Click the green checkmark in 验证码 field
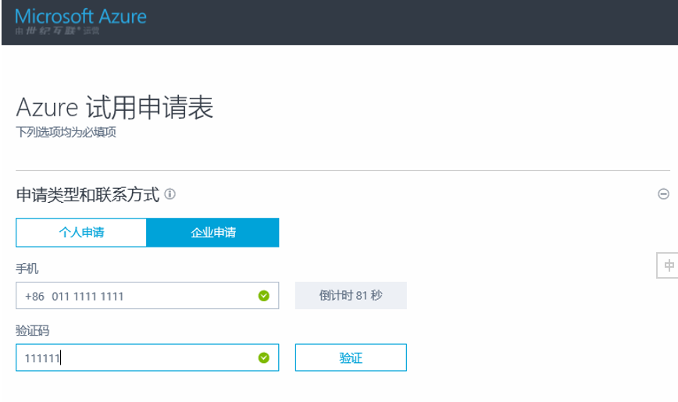 coord(264,358)
